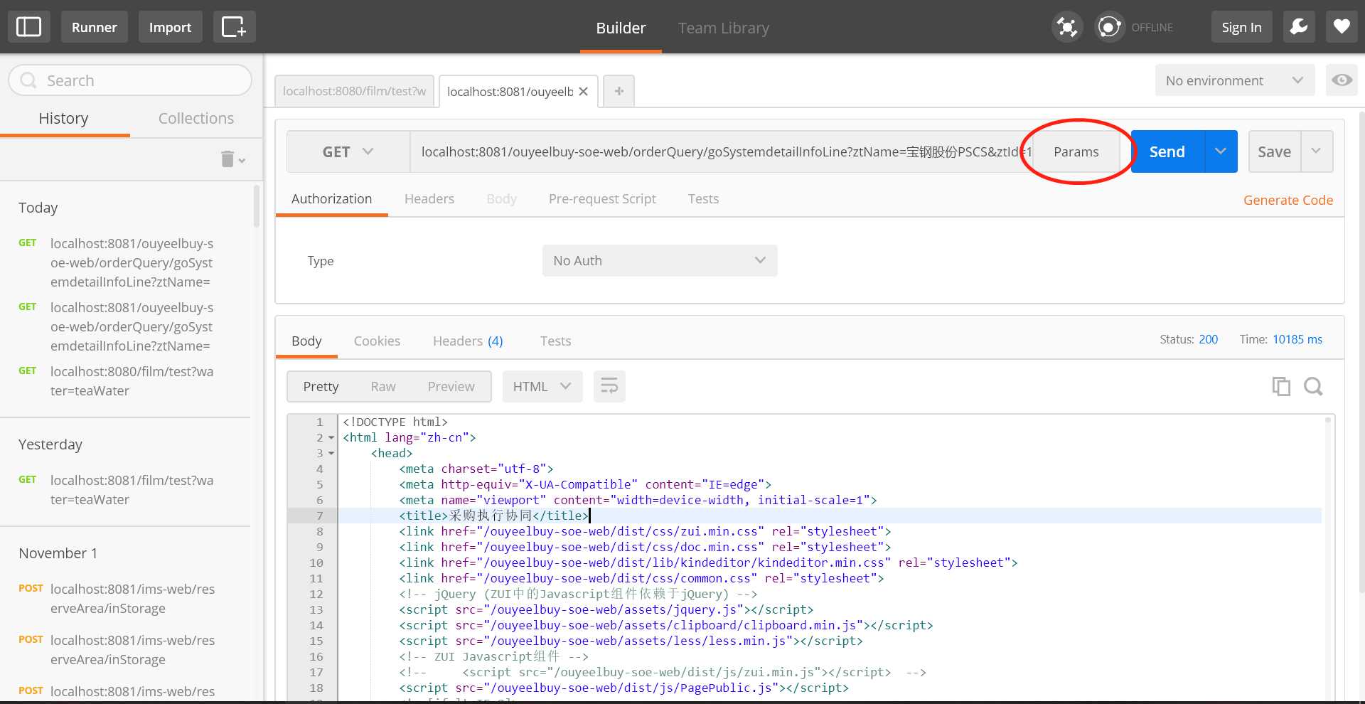The image size is (1365, 704).
Task: Open the response Tests tab
Action: [x=555, y=341]
